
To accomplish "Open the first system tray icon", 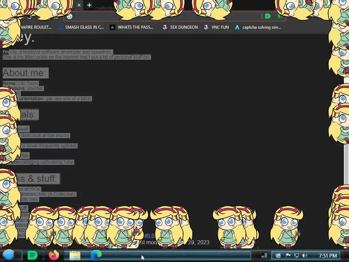I will pyautogui.click(x=278, y=256).
